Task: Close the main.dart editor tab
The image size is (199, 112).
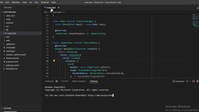Action: pos(59,7)
